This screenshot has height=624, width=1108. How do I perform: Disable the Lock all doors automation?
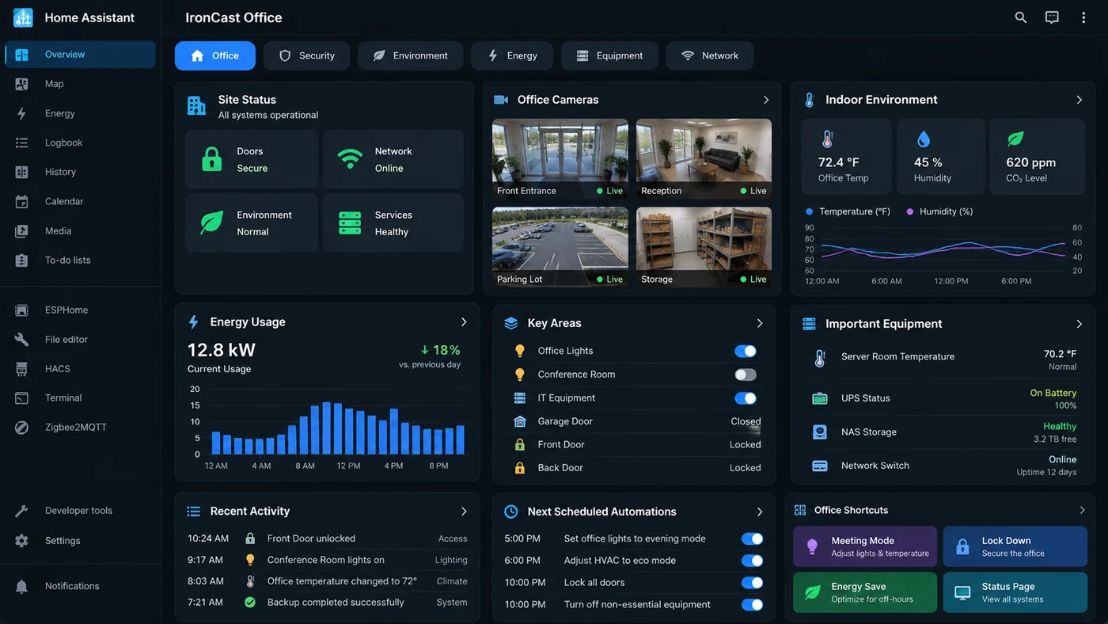point(752,583)
